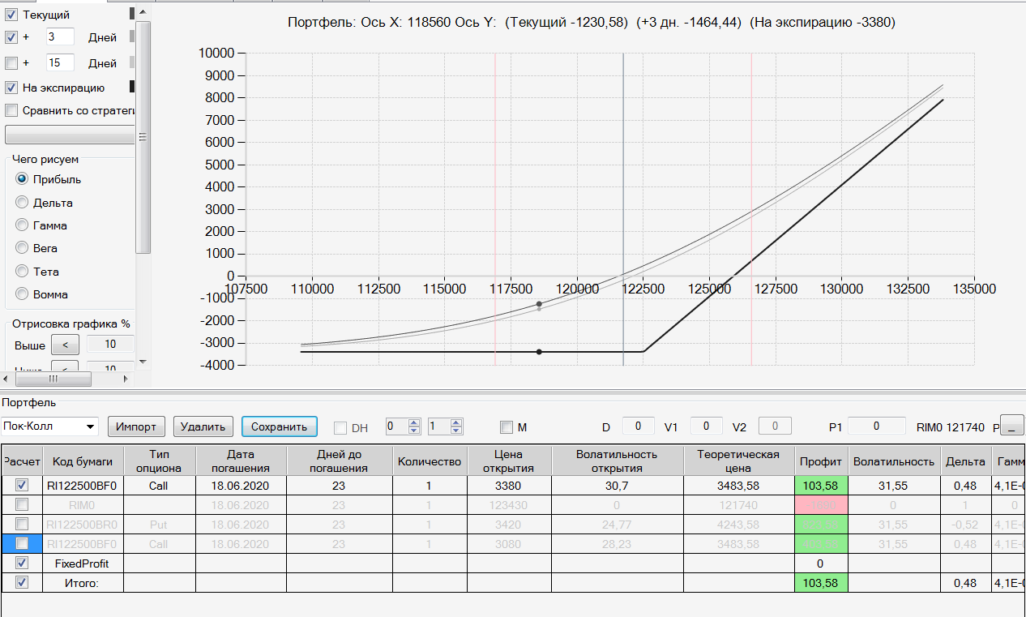The width and height of the screenshot is (1026, 617).
Task: Increase the stepper showing 0 near DH
Action: pyautogui.click(x=414, y=422)
